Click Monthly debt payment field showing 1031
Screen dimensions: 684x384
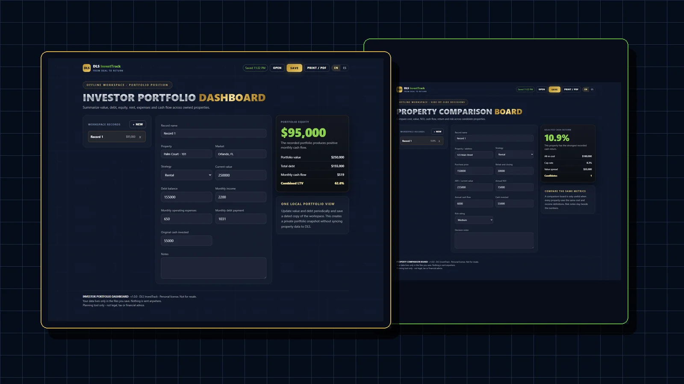click(x=241, y=219)
